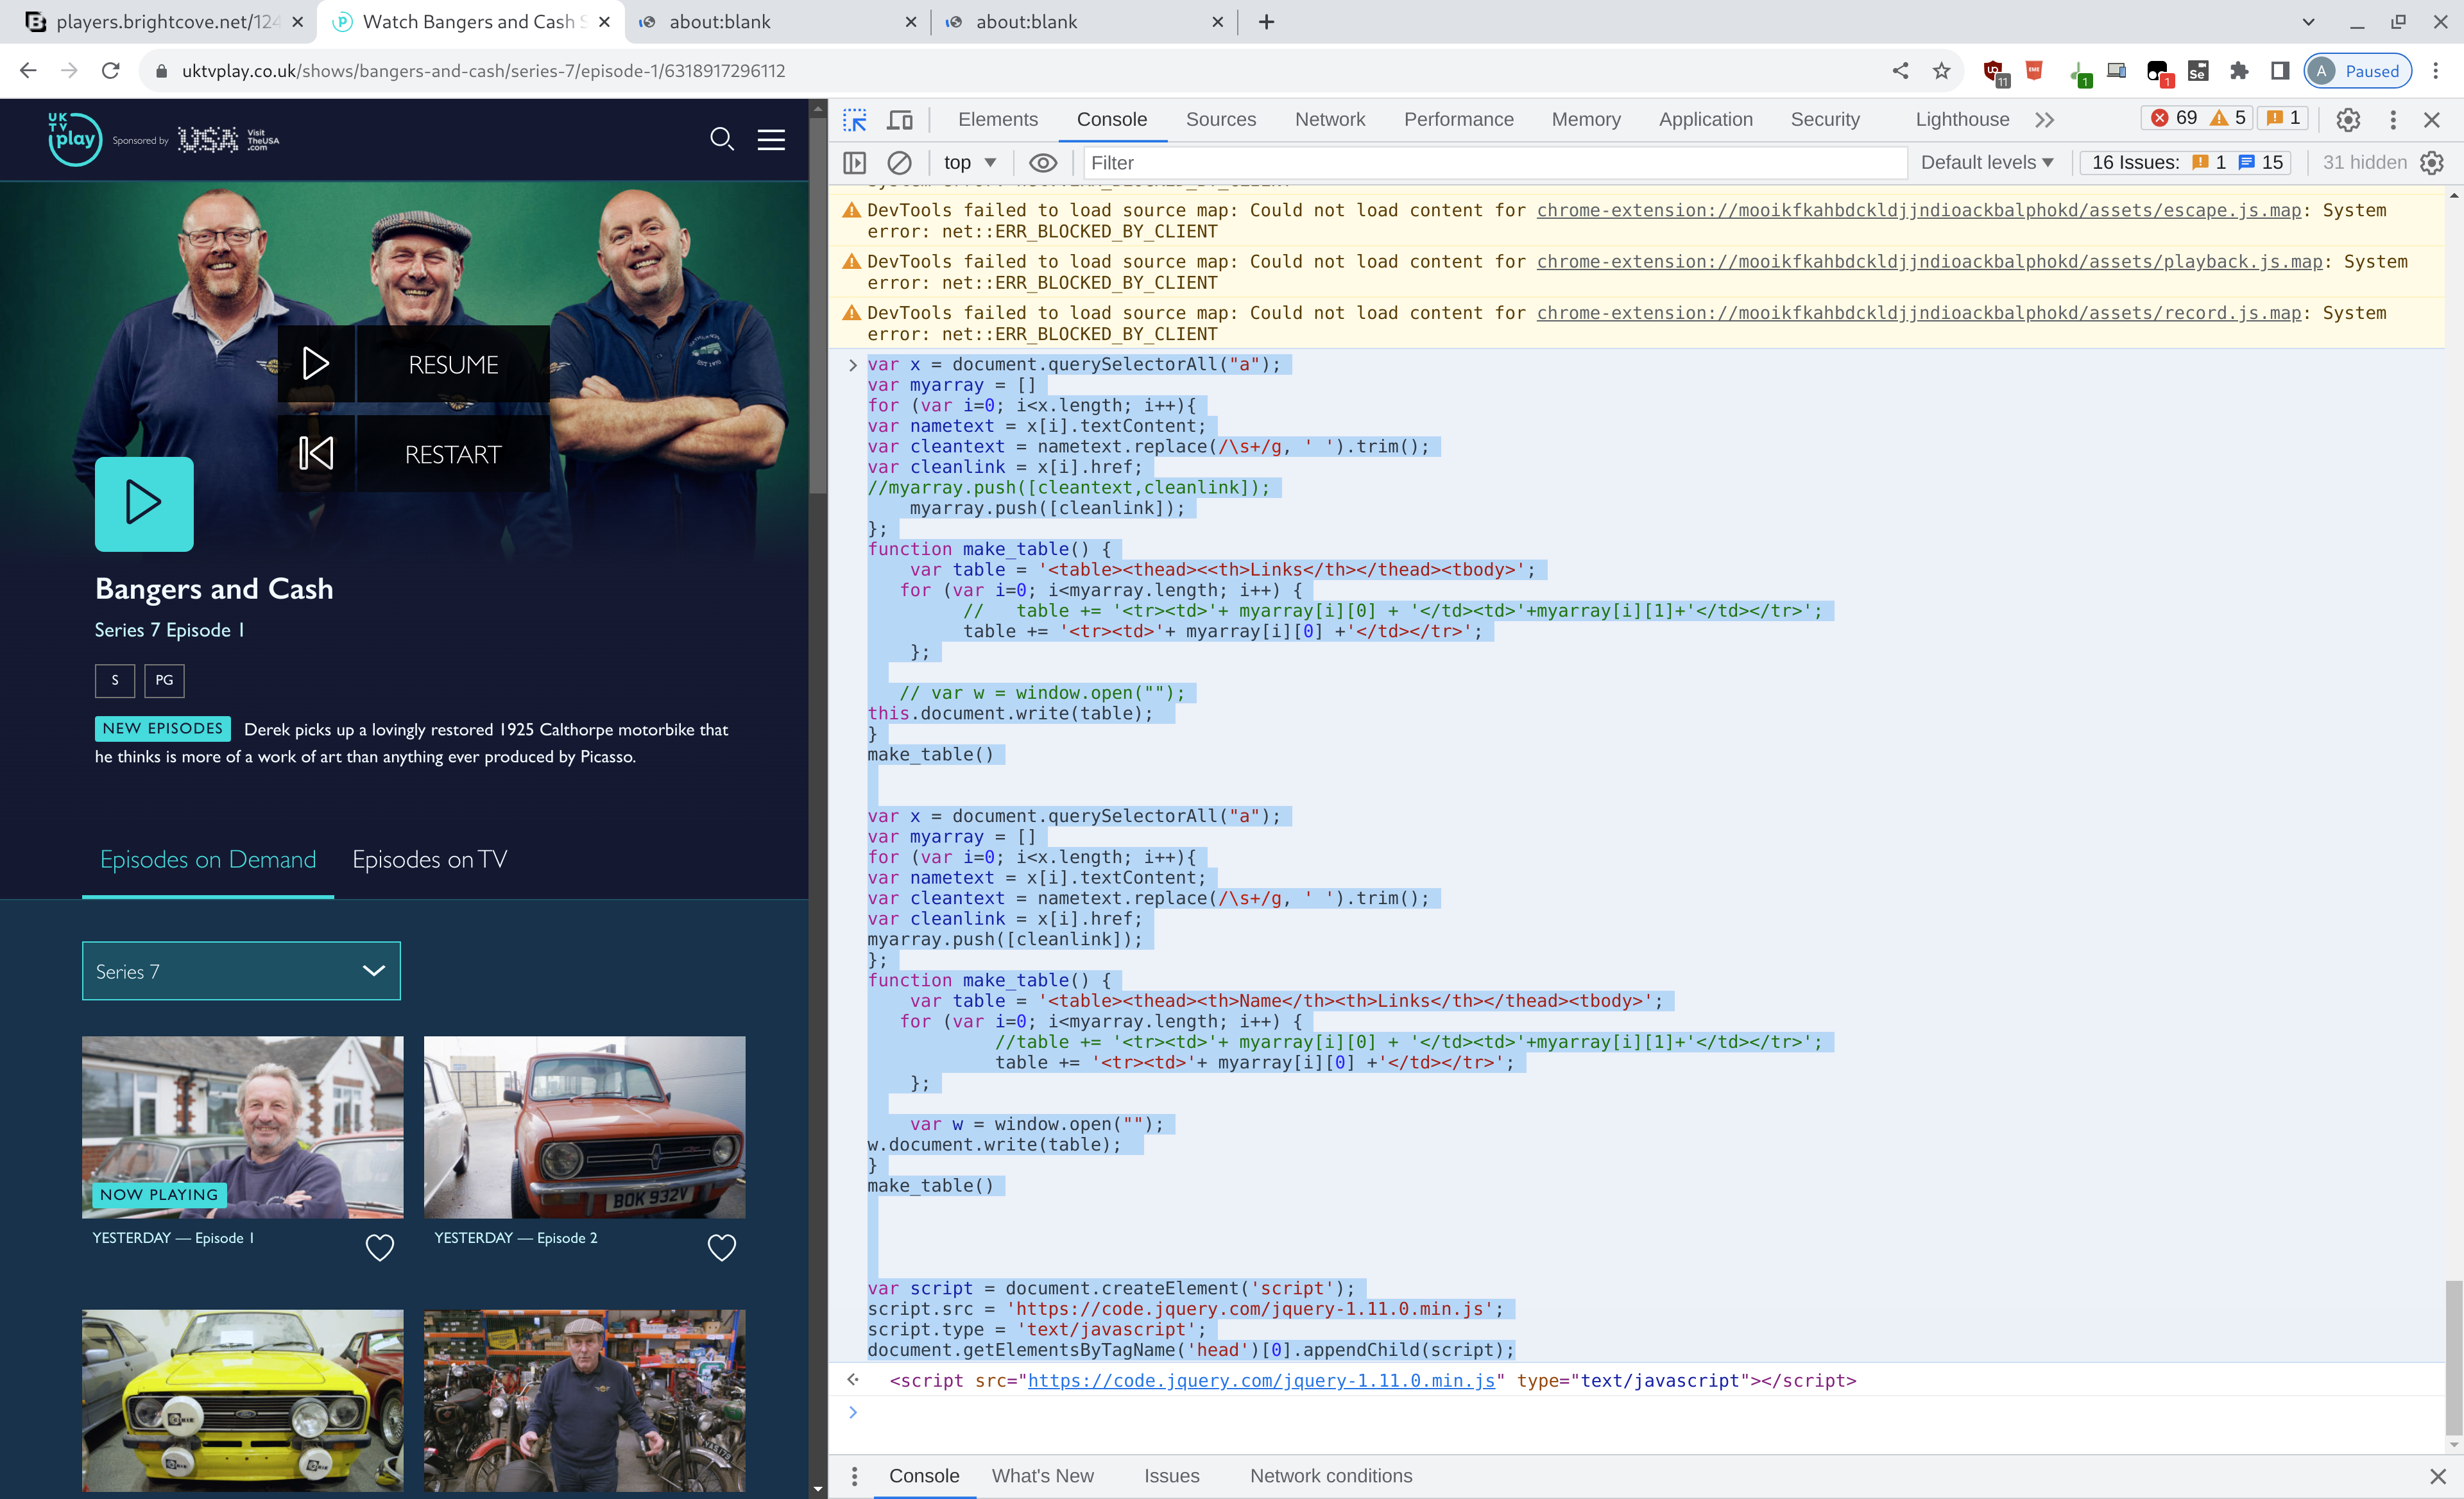
Task: Favourite Episode 1 with the heart icon
Action: pyautogui.click(x=379, y=1246)
